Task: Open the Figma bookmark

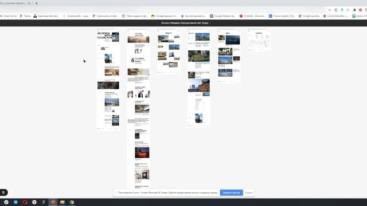Action: [25, 16]
